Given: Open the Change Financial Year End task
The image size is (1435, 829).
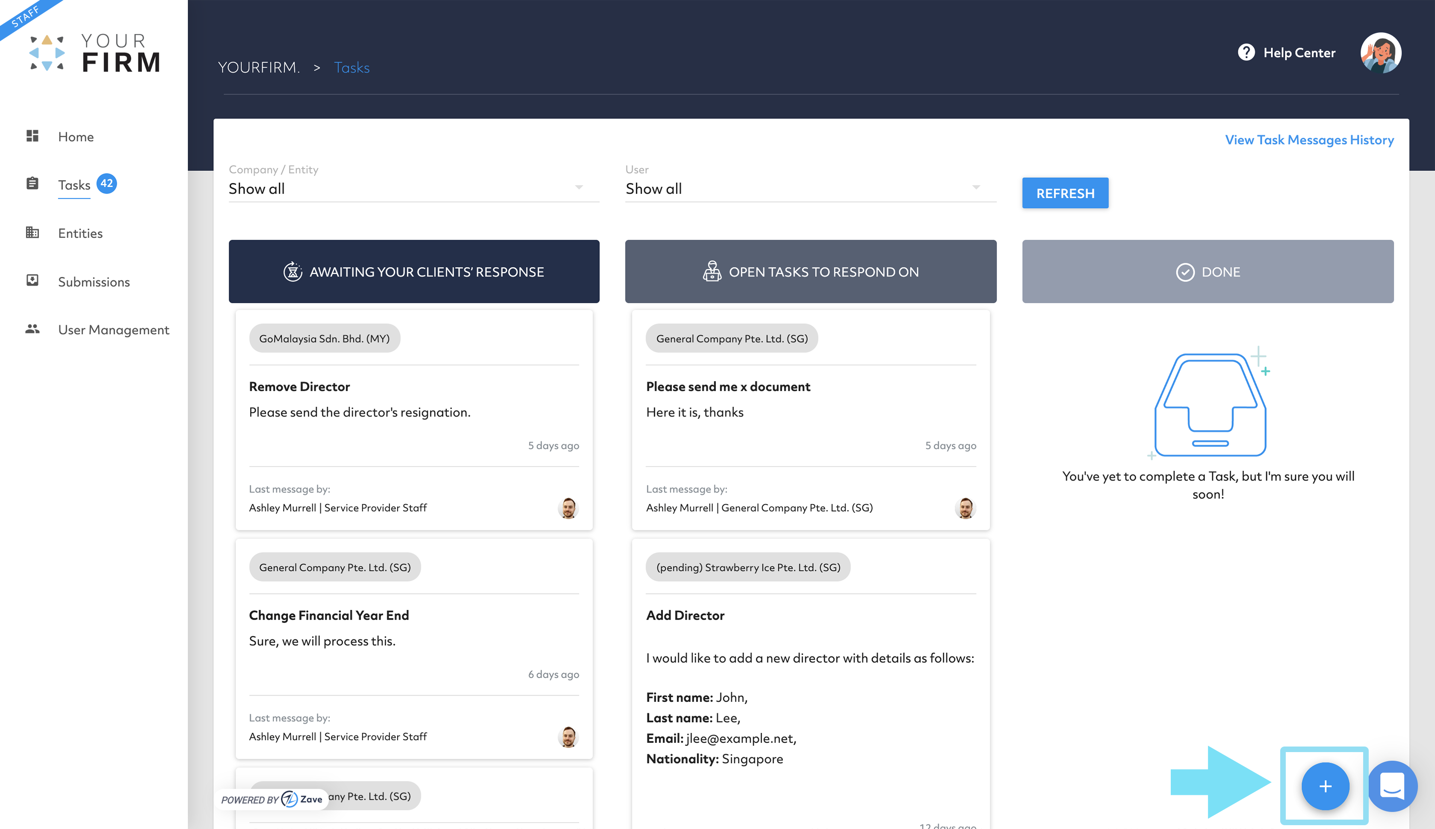Looking at the screenshot, I should [328, 615].
